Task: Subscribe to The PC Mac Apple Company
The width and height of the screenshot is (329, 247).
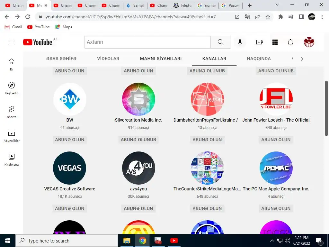Action: (x=276, y=208)
